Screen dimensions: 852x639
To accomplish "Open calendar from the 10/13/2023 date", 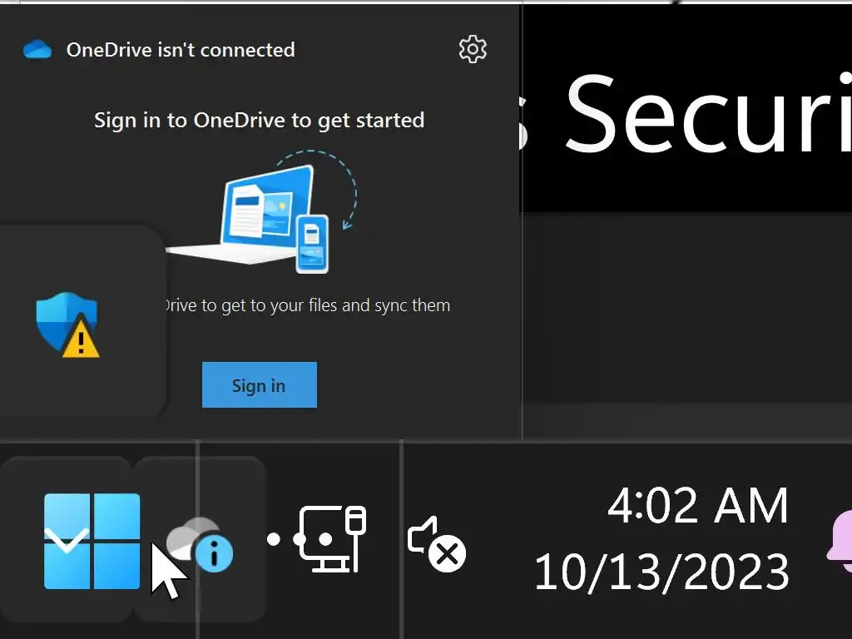I will [x=661, y=572].
